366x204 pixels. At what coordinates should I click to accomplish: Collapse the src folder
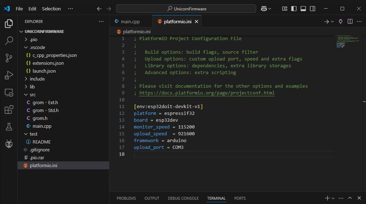coord(63,95)
